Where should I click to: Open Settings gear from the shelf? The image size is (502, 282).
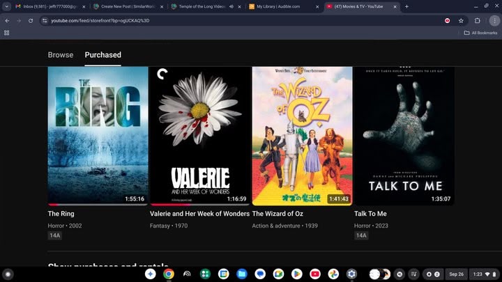coord(351,274)
